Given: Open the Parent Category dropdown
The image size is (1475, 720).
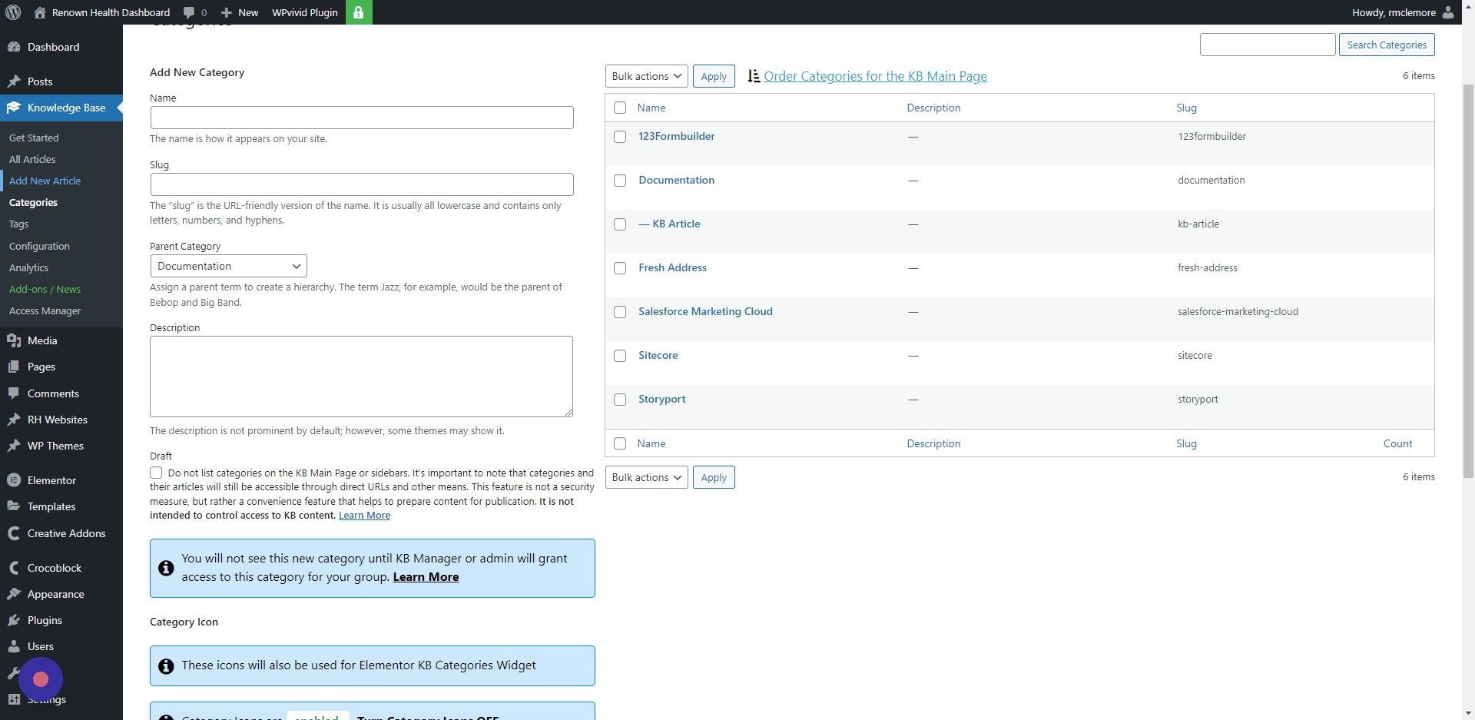Looking at the screenshot, I should 228,266.
